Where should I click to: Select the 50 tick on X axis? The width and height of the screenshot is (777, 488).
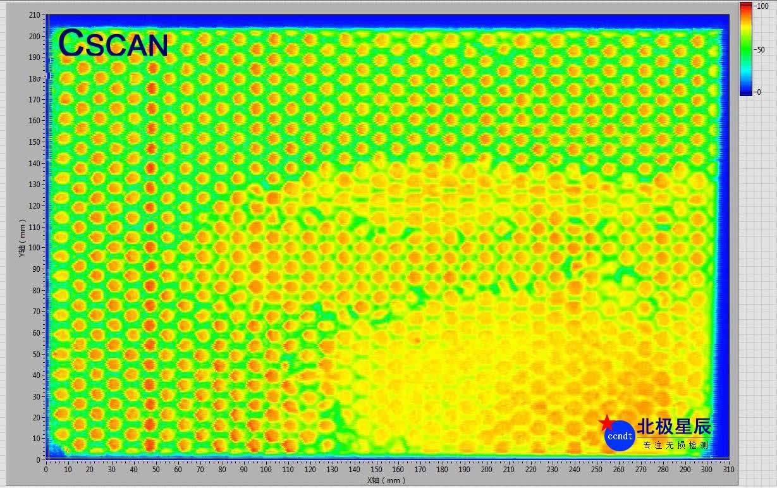pyautogui.click(x=156, y=470)
